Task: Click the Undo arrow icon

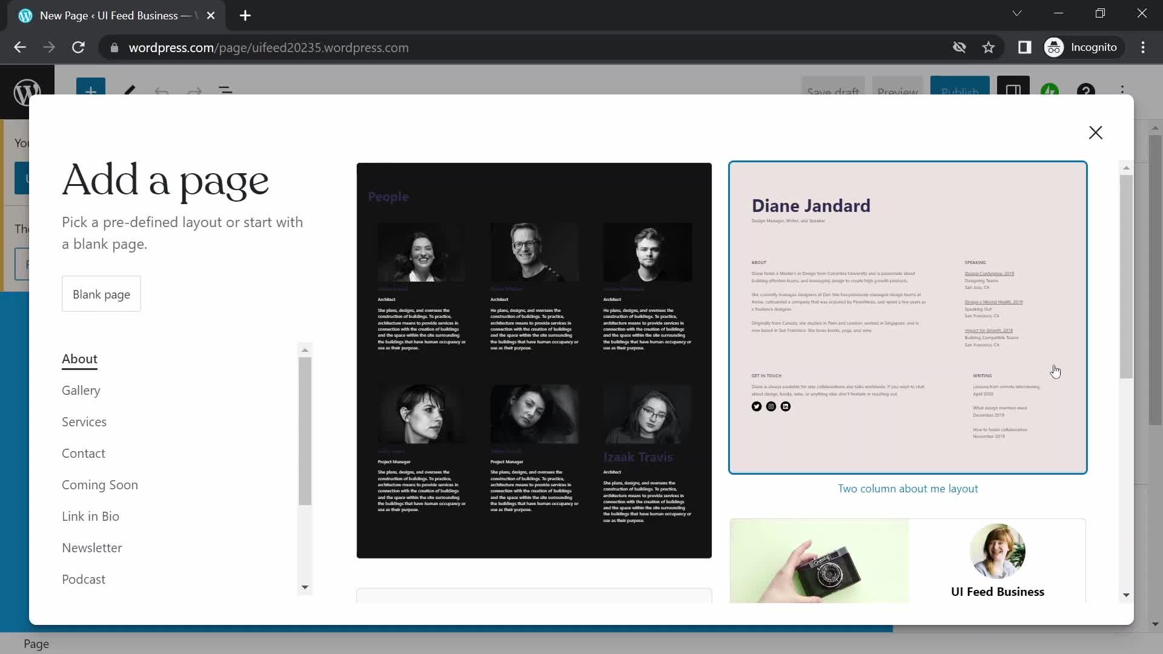Action: 161,92
